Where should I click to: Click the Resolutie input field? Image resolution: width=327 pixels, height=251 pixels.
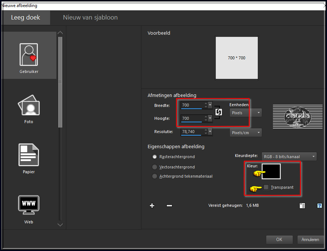[x=192, y=132]
